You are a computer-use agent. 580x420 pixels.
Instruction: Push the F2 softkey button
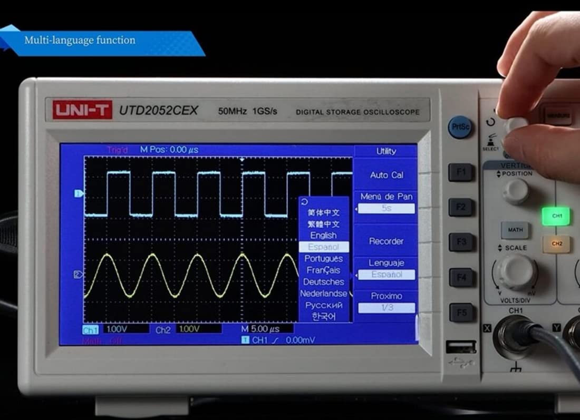tap(461, 207)
